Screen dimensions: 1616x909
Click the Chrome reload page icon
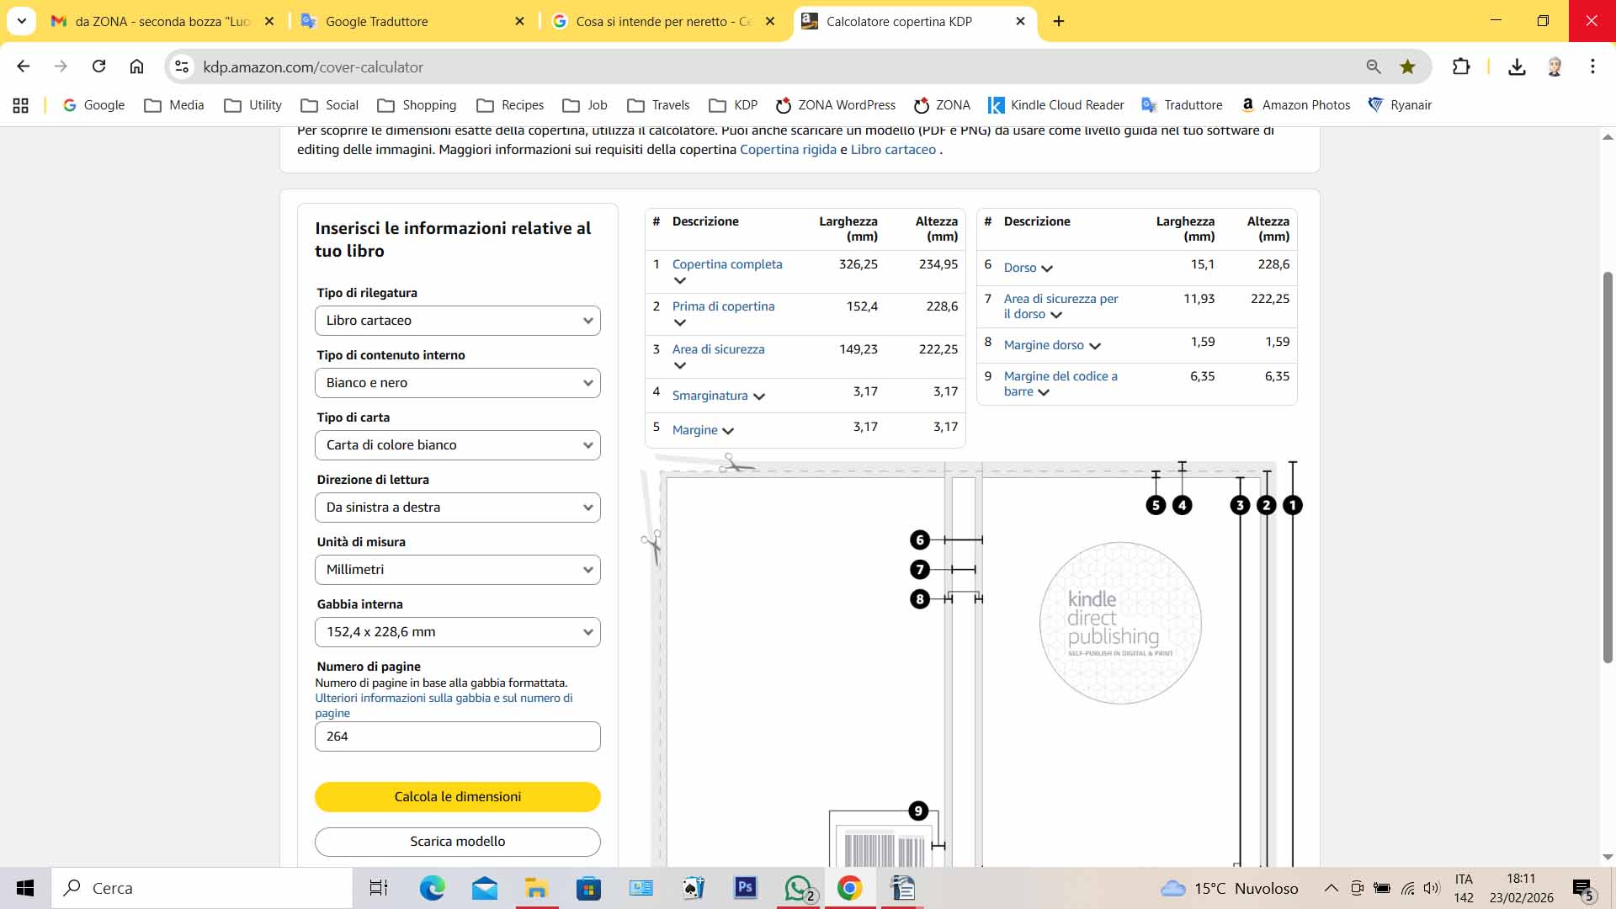[98, 66]
